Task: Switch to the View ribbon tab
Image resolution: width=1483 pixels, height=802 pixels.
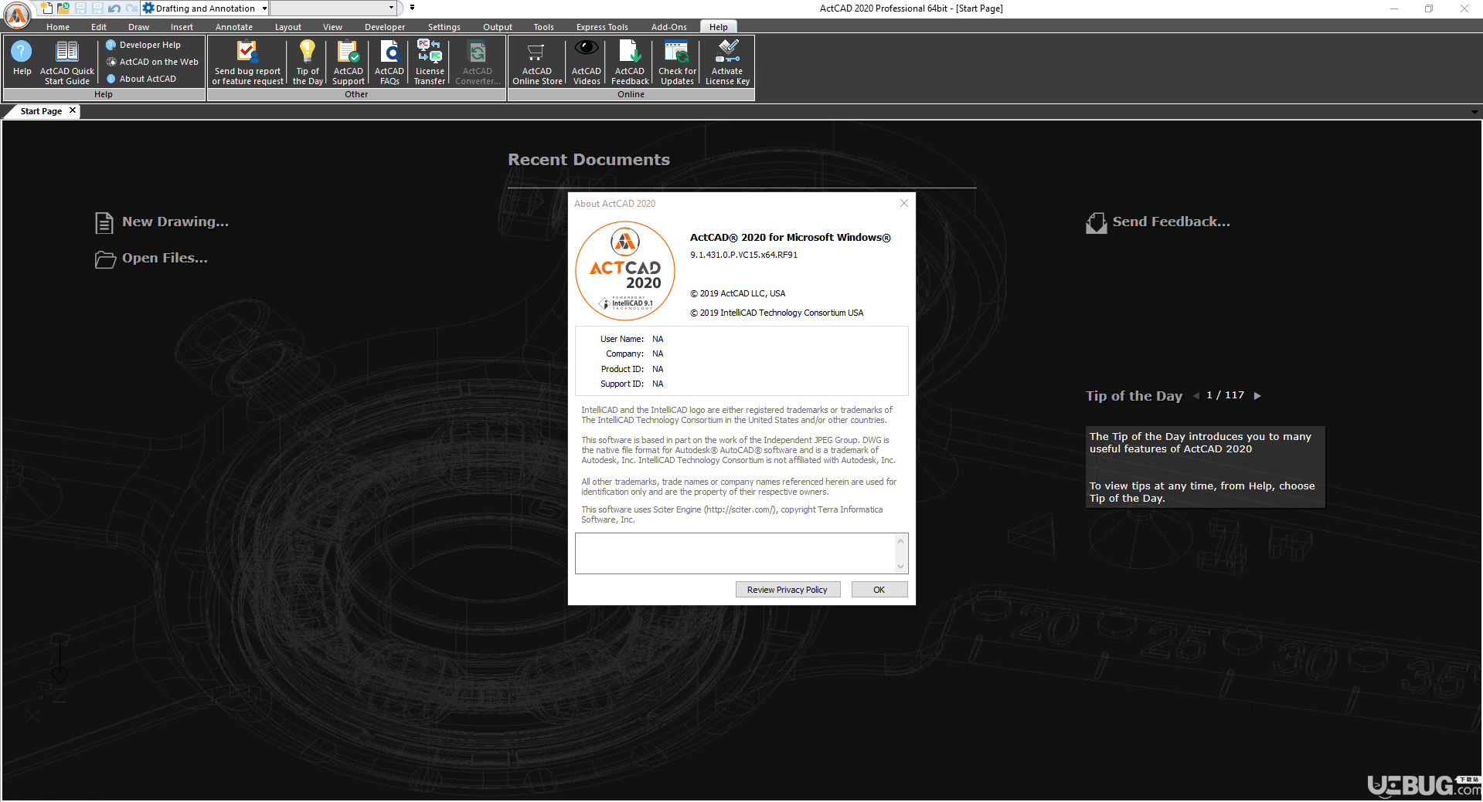Action: (332, 27)
